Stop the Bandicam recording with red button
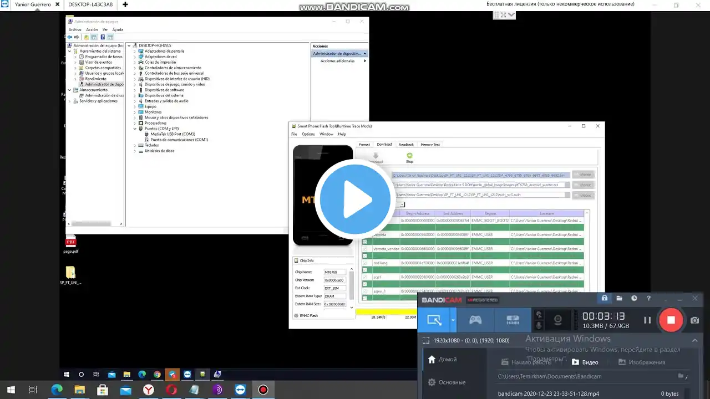 tap(671, 320)
